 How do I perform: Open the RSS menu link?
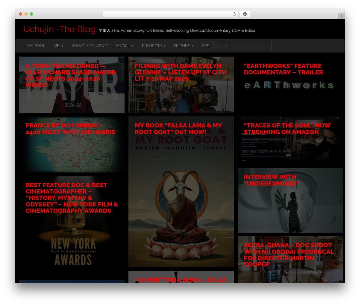[x=206, y=46]
